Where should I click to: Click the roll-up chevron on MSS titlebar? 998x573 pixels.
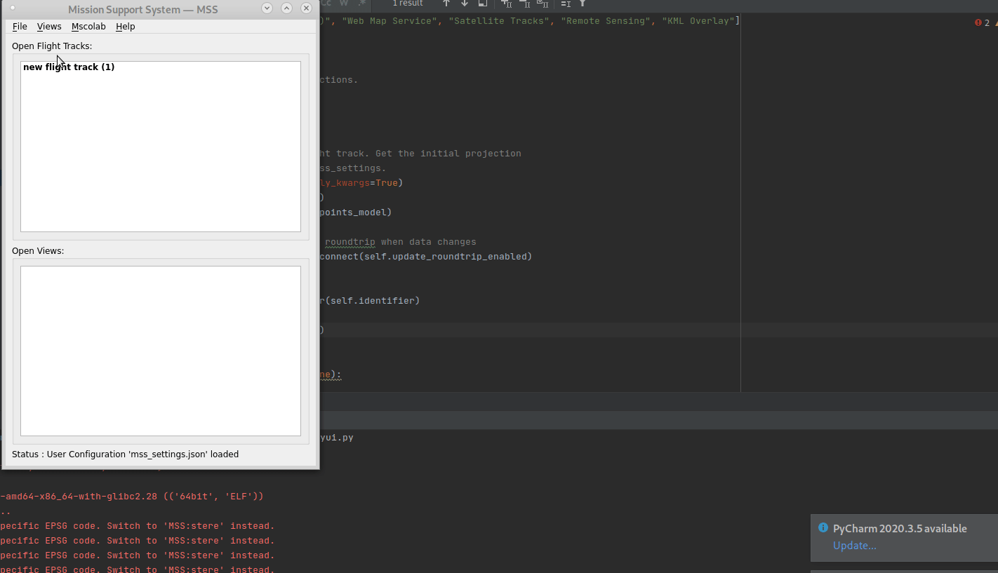(286, 8)
